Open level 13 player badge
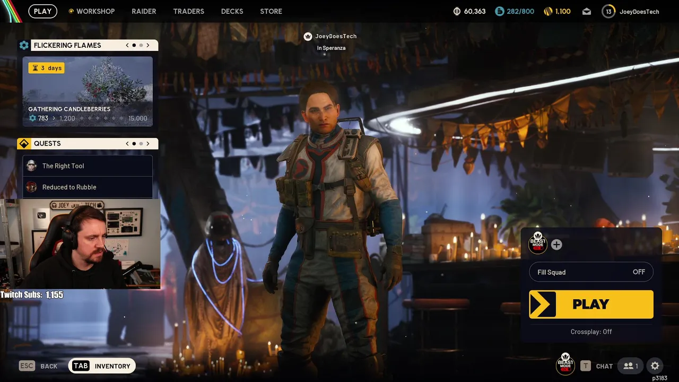The width and height of the screenshot is (679, 382). coord(608,11)
